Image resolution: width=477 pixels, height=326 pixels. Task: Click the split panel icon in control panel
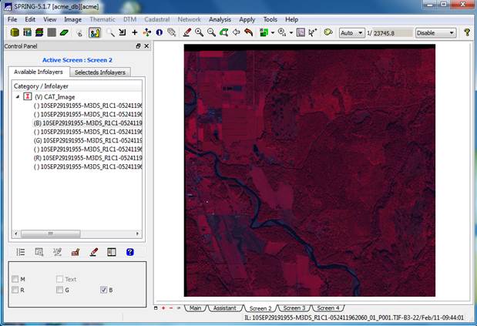[x=112, y=252]
